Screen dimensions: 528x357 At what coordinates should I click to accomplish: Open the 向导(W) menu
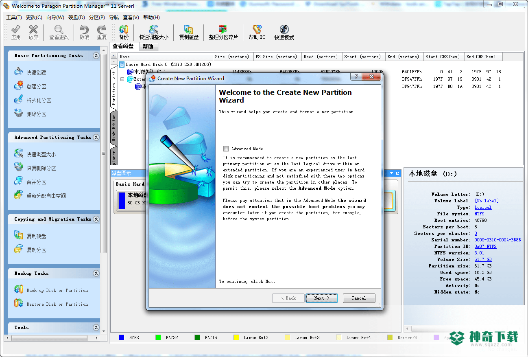pos(55,18)
